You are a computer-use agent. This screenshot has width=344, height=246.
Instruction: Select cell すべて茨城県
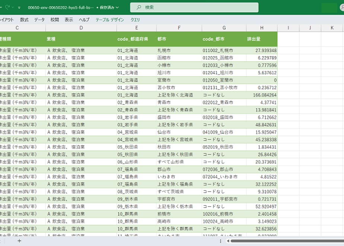179,192
